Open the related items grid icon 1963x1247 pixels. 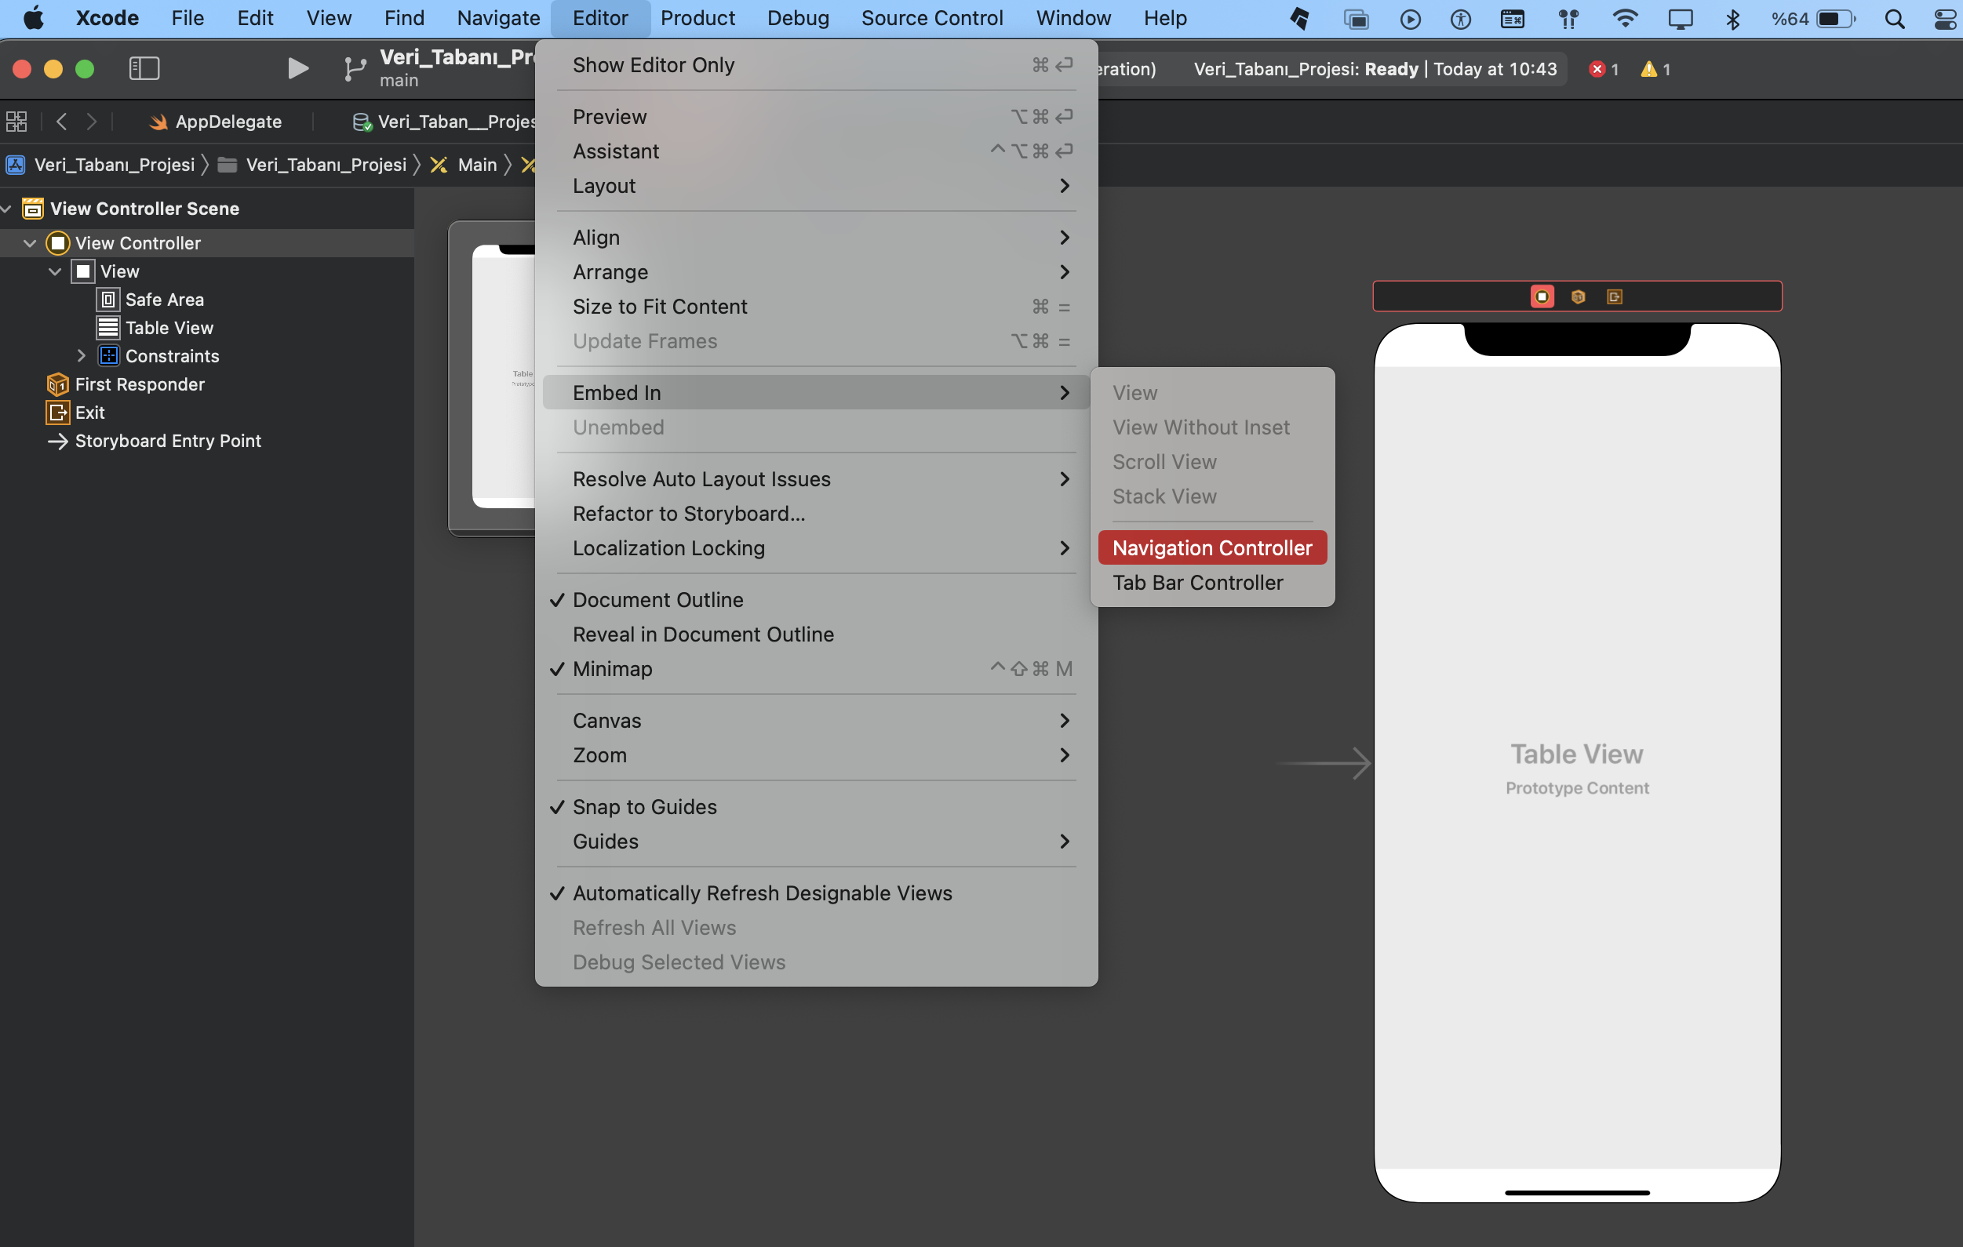(x=16, y=122)
